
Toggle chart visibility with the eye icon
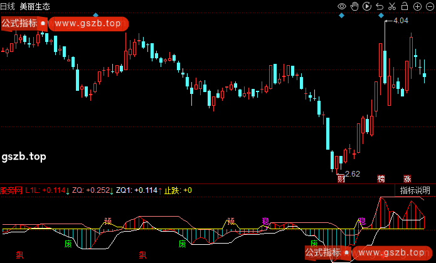[x=342, y=6]
